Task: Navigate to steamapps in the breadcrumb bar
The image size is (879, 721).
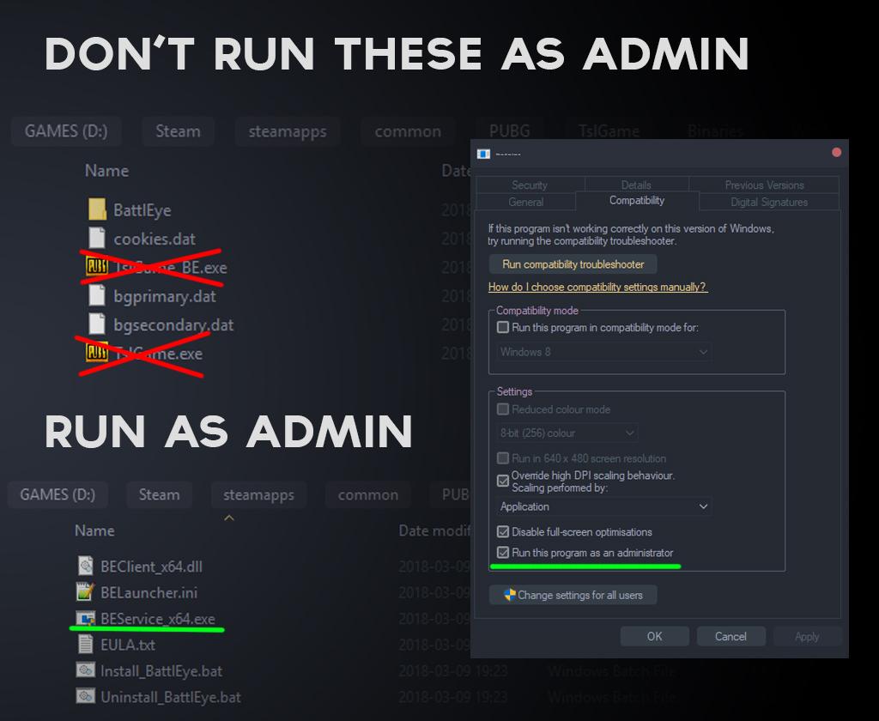Action: [x=287, y=131]
